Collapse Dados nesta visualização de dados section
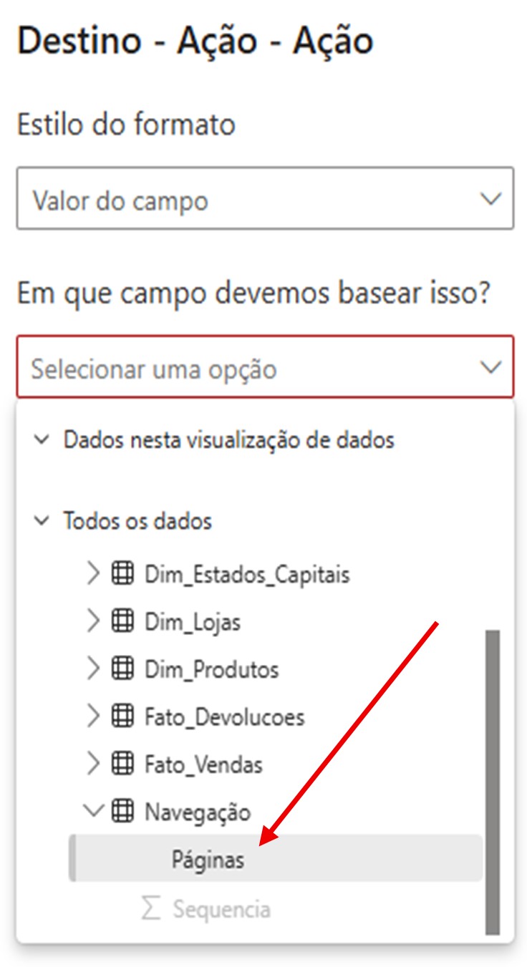This screenshot has width=527, height=967. pos(43,439)
